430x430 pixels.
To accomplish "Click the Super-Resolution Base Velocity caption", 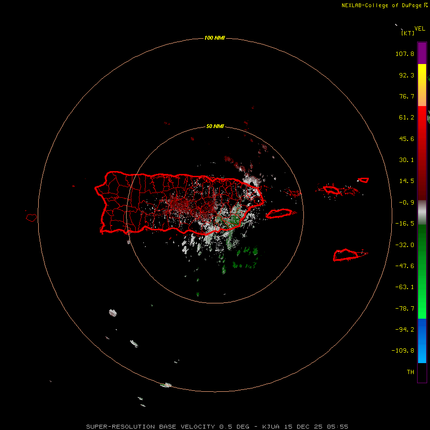I will [217, 427].
